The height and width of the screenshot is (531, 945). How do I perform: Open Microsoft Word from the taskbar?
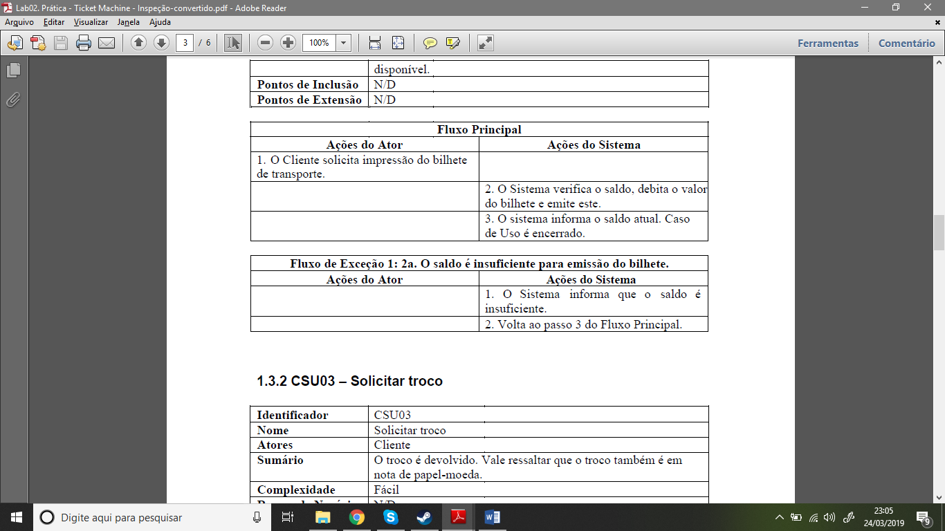[492, 517]
